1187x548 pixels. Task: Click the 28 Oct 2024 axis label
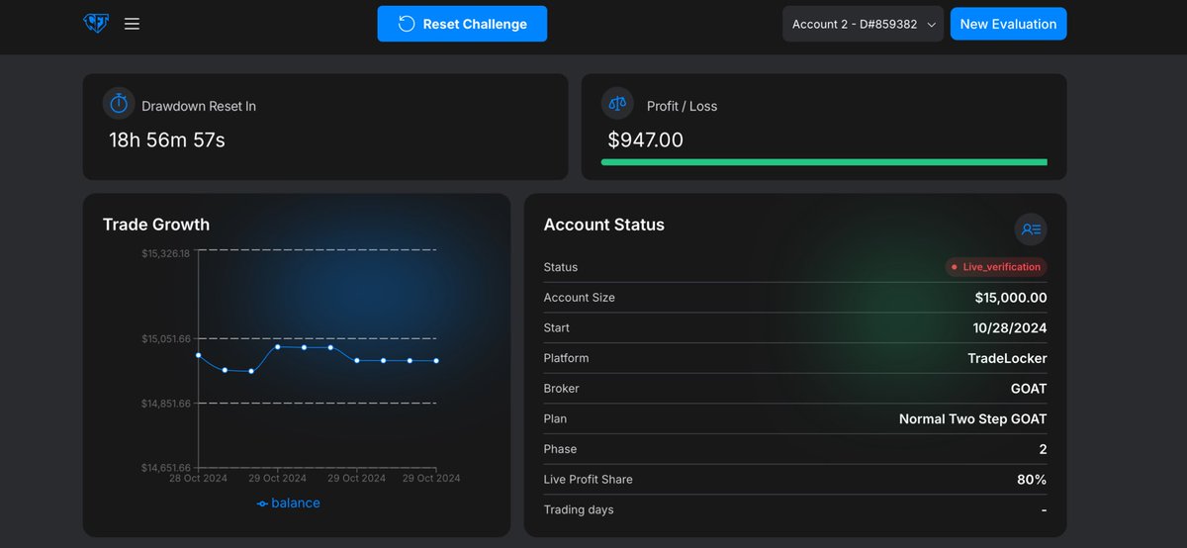tap(198, 479)
